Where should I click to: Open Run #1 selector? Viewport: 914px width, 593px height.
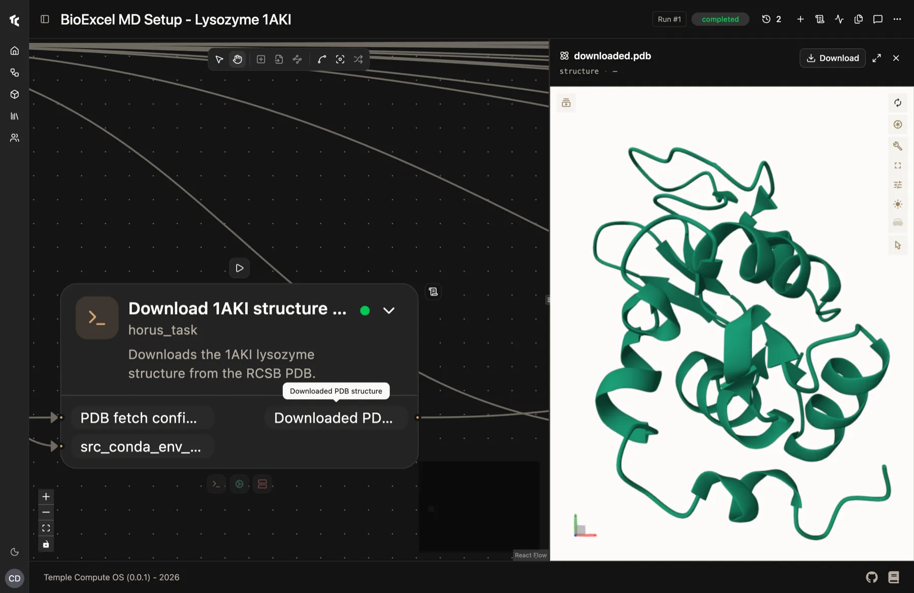669,19
